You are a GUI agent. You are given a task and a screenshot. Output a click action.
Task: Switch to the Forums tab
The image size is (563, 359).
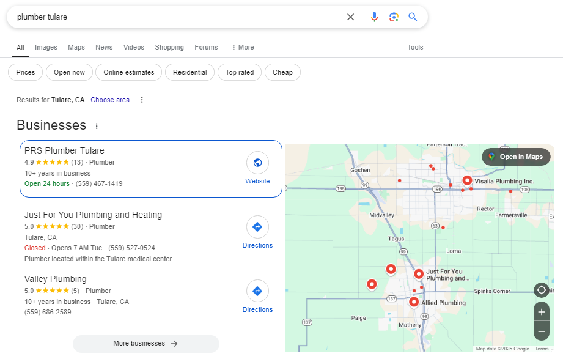tap(206, 47)
